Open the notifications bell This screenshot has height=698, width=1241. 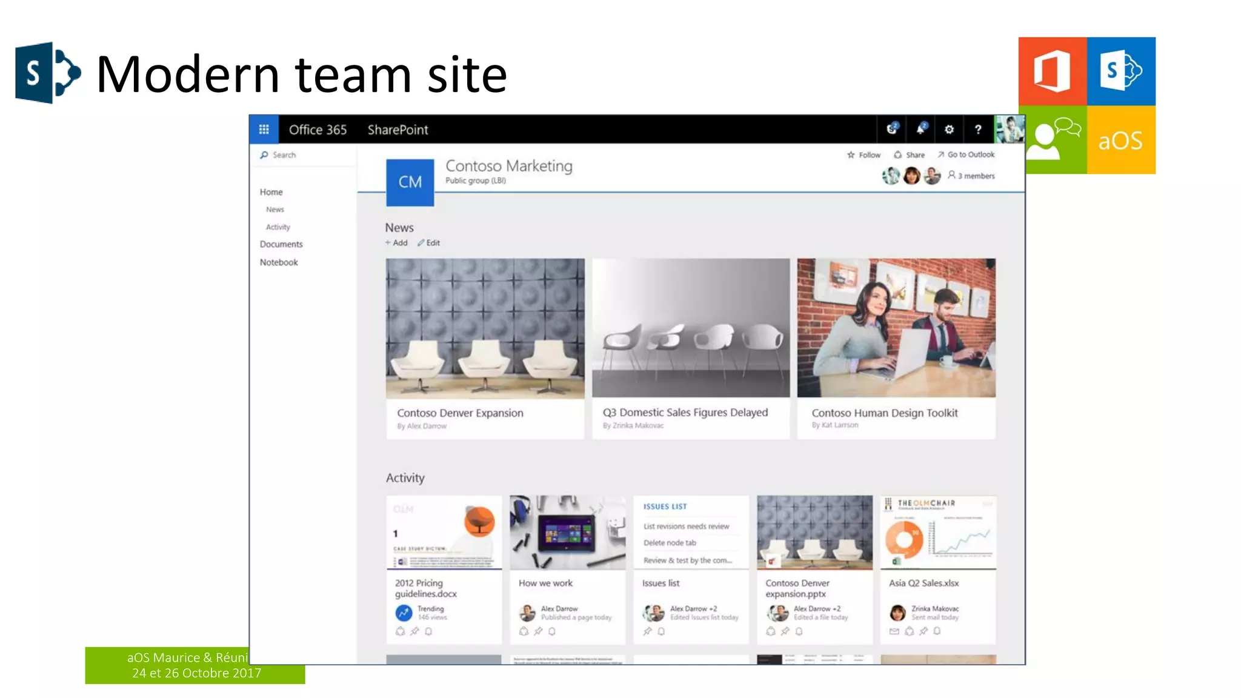(x=920, y=129)
